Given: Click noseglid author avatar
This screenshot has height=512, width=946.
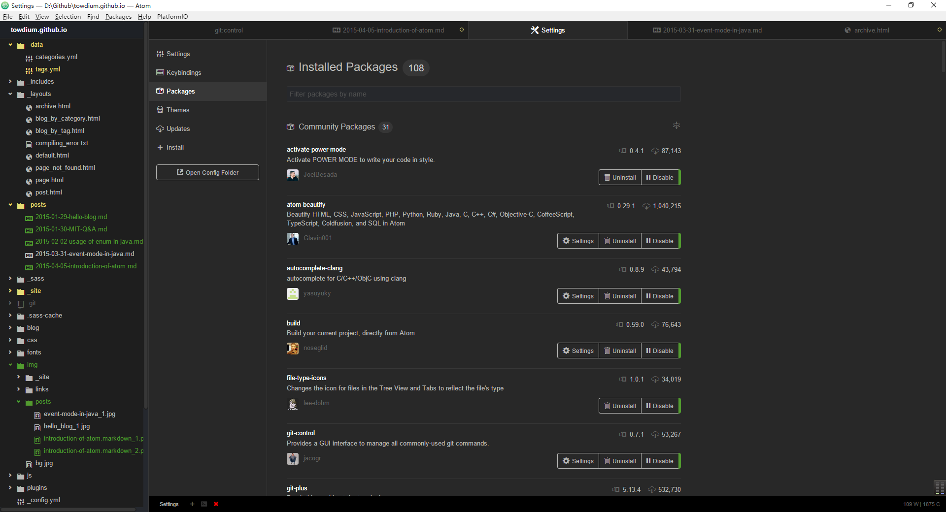Looking at the screenshot, I should click(293, 348).
